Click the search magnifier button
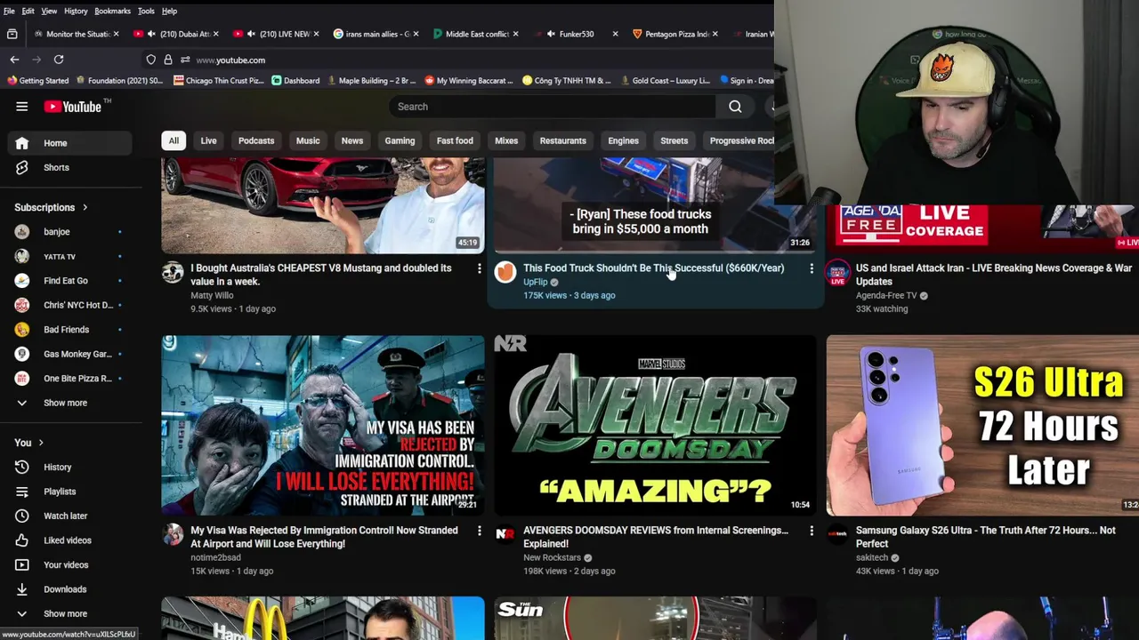The height and width of the screenshot is (640, 1139). tap(735, 107)
